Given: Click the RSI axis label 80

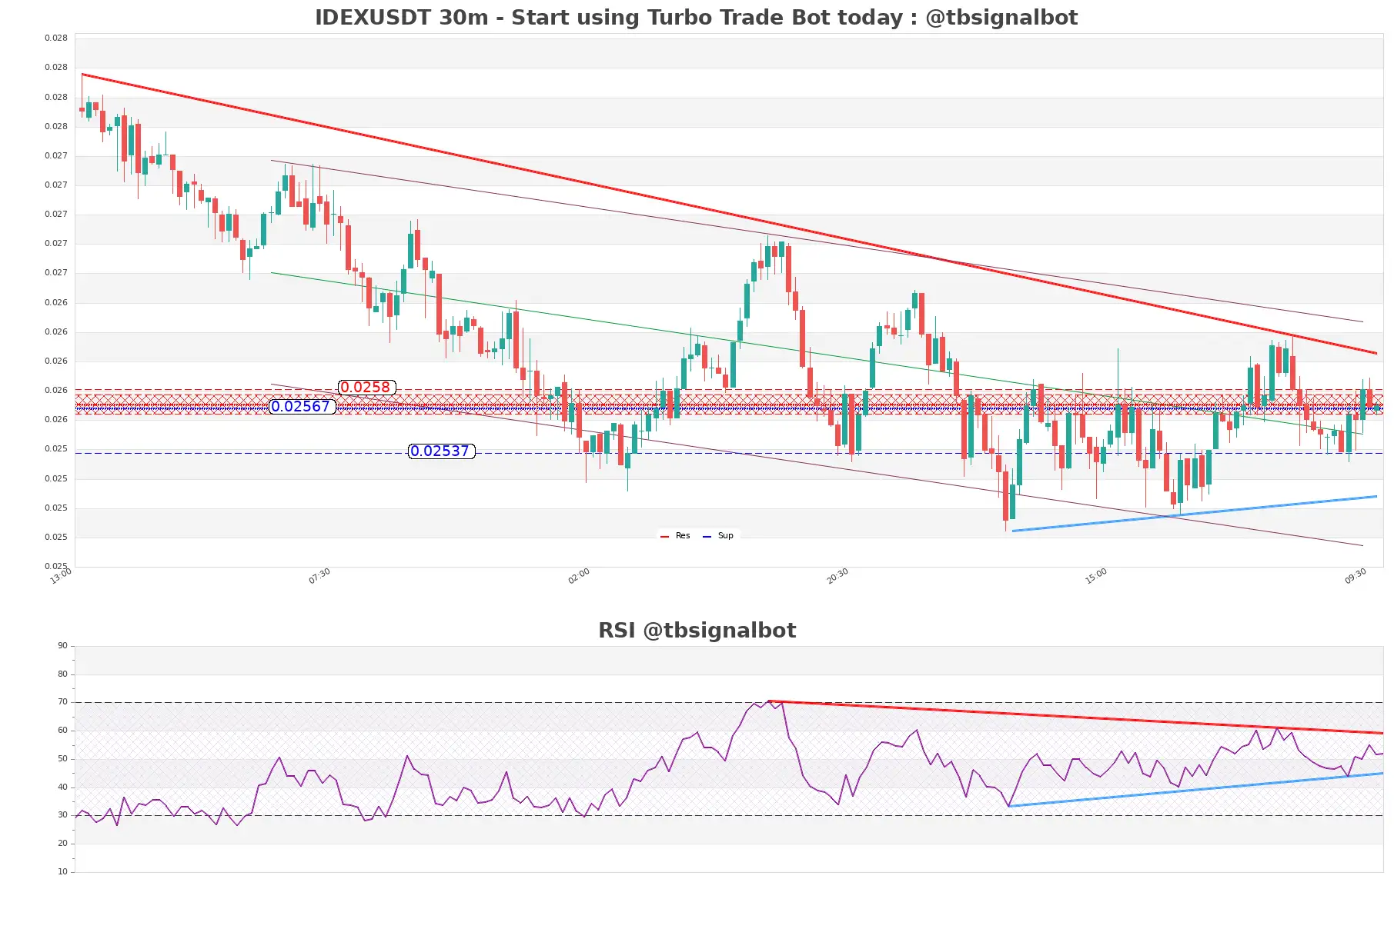Looking at the screenshot, I should pos(62,674).
